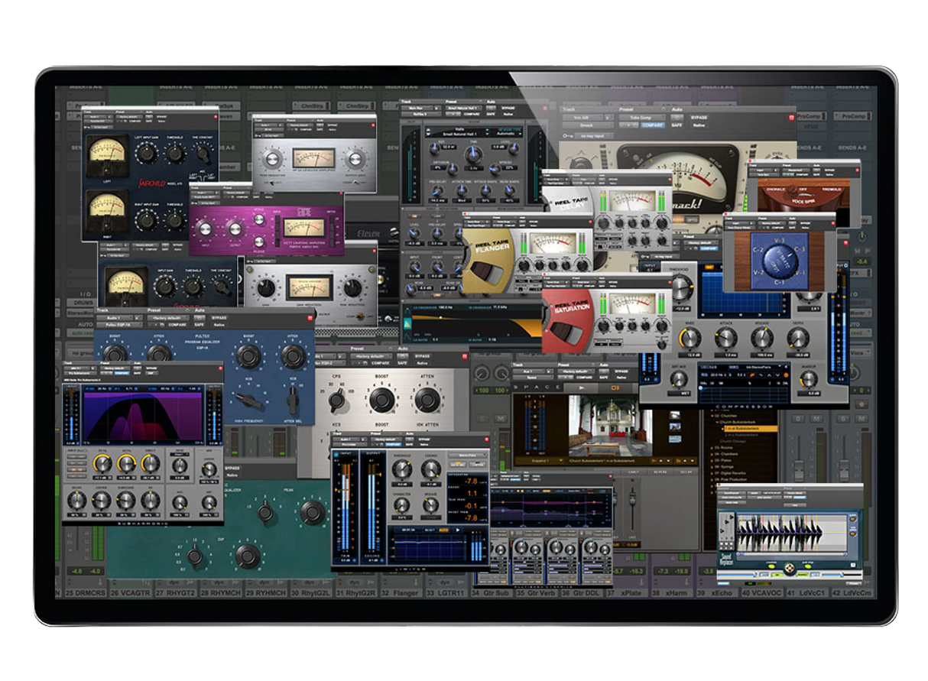Toggle Bypass in Pultec MEQ-5 window
Screen dimensions: 928x681
(421, 356)
